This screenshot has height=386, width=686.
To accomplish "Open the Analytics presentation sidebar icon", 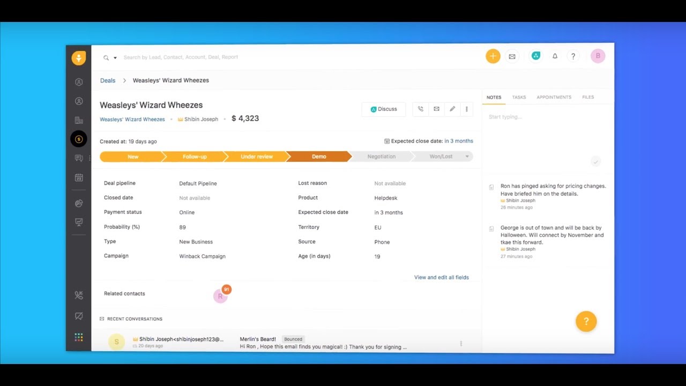I will pos(79,222).
